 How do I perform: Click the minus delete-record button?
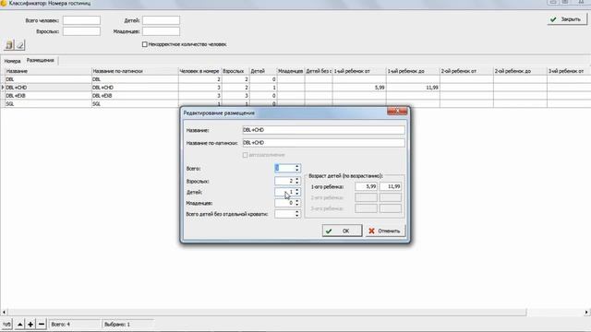tap(42, 324)
